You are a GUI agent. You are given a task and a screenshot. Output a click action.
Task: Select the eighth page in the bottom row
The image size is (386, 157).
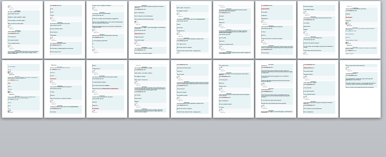click(x=318, y=89)
